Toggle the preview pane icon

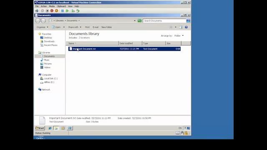coord(181,27)
